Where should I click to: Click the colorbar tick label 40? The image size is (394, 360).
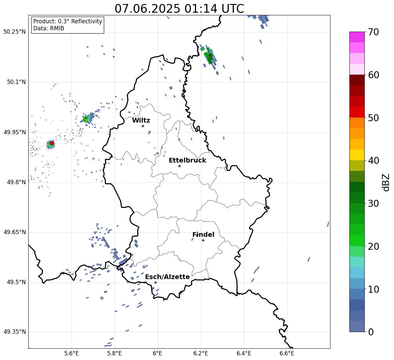[x=373, y=161]
